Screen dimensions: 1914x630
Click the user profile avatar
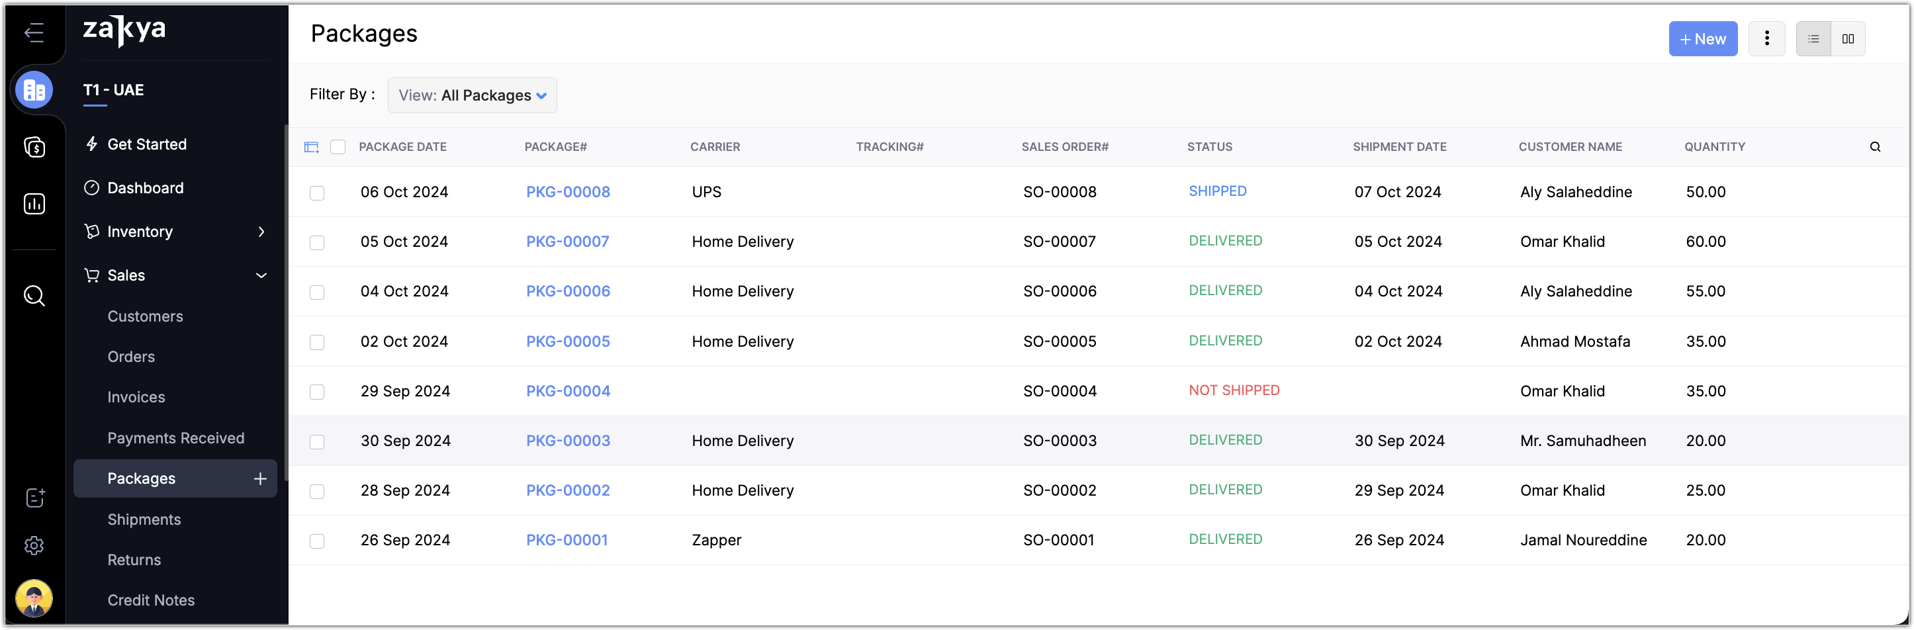[34, 598]
